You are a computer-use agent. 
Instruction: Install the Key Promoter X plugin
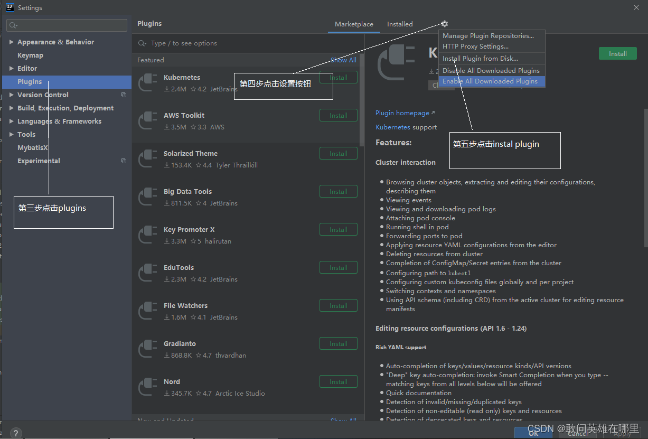(x=339, y=229)
